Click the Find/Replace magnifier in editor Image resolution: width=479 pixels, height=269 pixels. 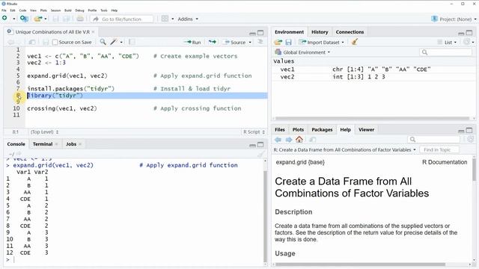[x=103, y=42]
